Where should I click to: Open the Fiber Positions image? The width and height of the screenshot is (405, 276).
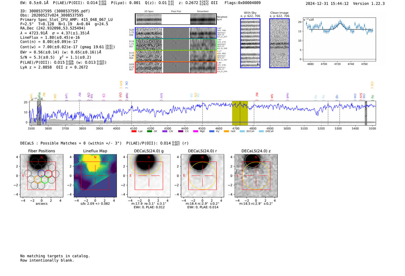pos(42,176)
